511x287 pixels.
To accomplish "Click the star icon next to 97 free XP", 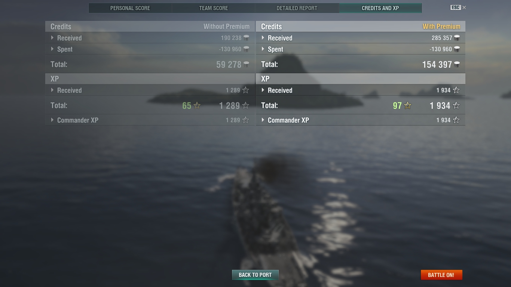I will pyautogui.click(x=408, y=106).
